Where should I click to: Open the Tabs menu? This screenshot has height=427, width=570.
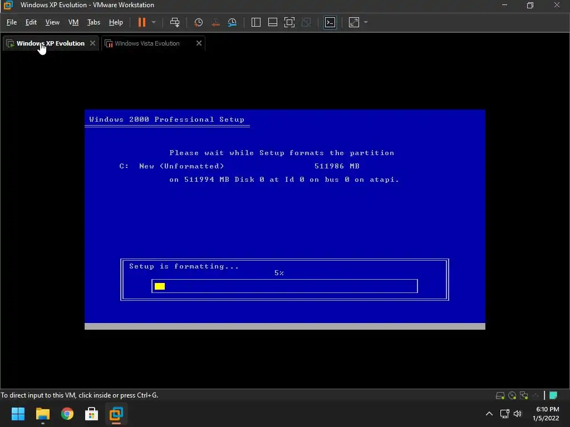(x=94, y=22)
